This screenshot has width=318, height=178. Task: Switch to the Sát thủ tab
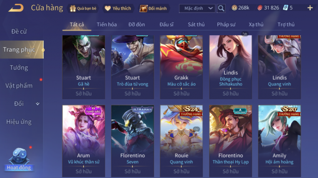[x=196, y=24]
